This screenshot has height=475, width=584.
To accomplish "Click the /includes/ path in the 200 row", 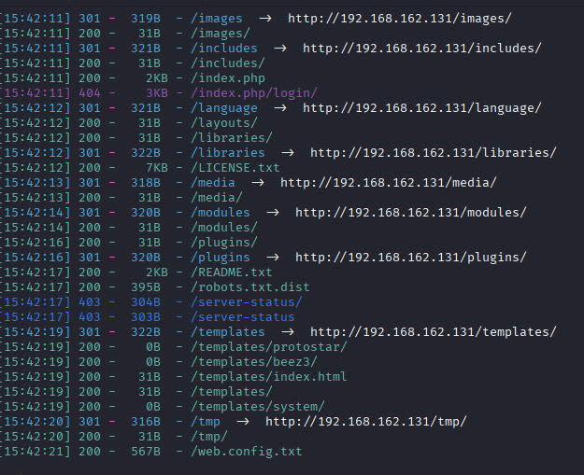I will point(228,63).
